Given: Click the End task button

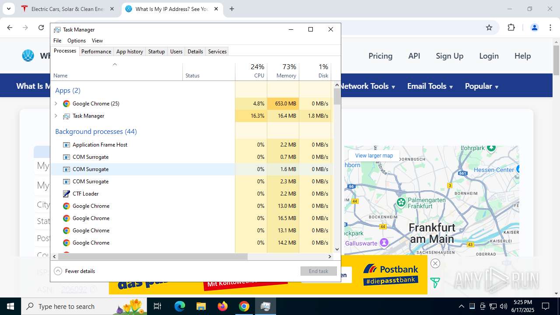Looking at the screenshot, I should [x=318, y=271].
